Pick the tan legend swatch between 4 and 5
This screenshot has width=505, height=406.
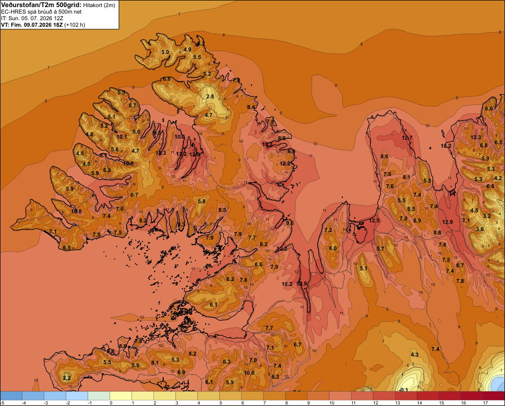[x=209, y=396]
